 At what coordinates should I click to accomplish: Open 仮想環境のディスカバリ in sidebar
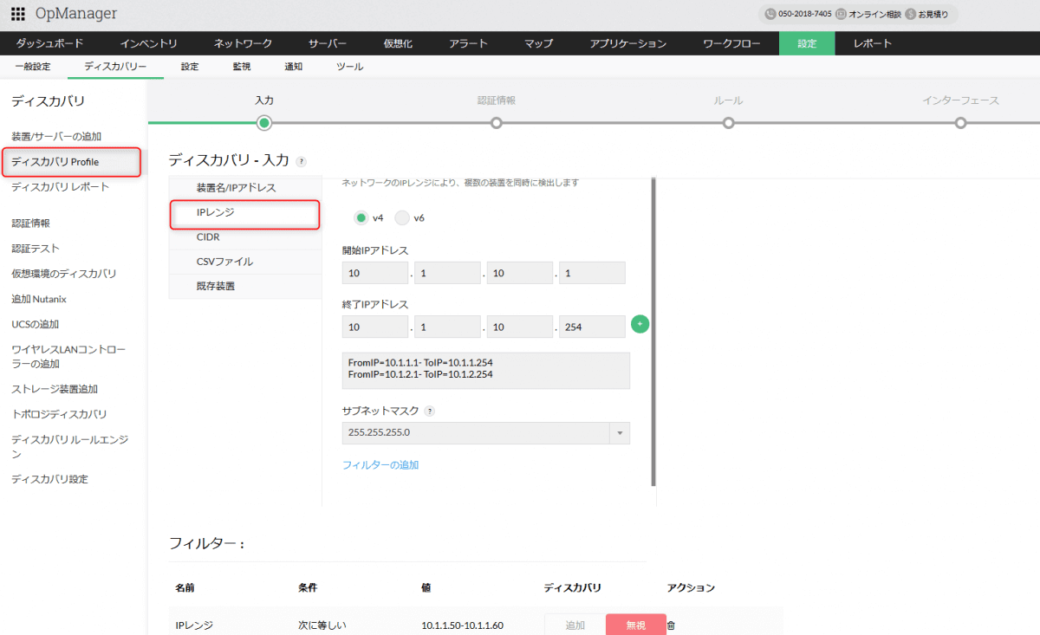pos(63,274)
